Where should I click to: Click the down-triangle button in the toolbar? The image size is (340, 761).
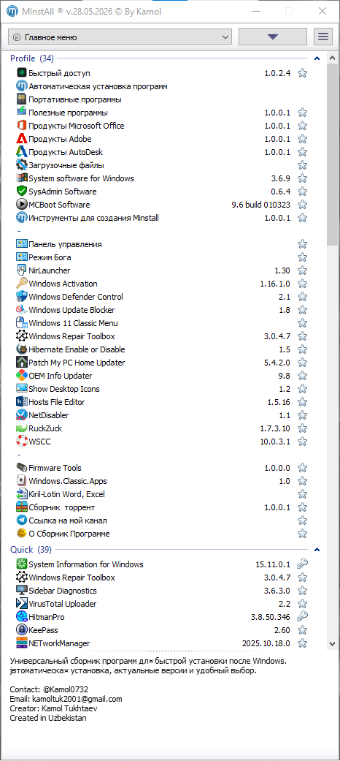point(273,37)
